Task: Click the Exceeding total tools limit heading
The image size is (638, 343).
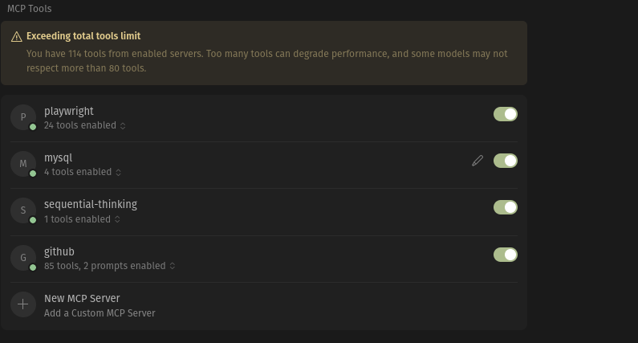Action: [x=83, y=36]
